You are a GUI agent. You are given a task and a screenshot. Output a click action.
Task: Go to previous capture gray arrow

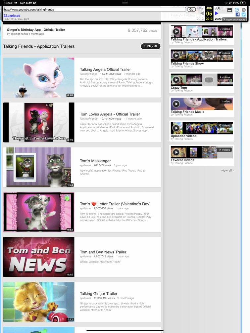coord(202,13)
